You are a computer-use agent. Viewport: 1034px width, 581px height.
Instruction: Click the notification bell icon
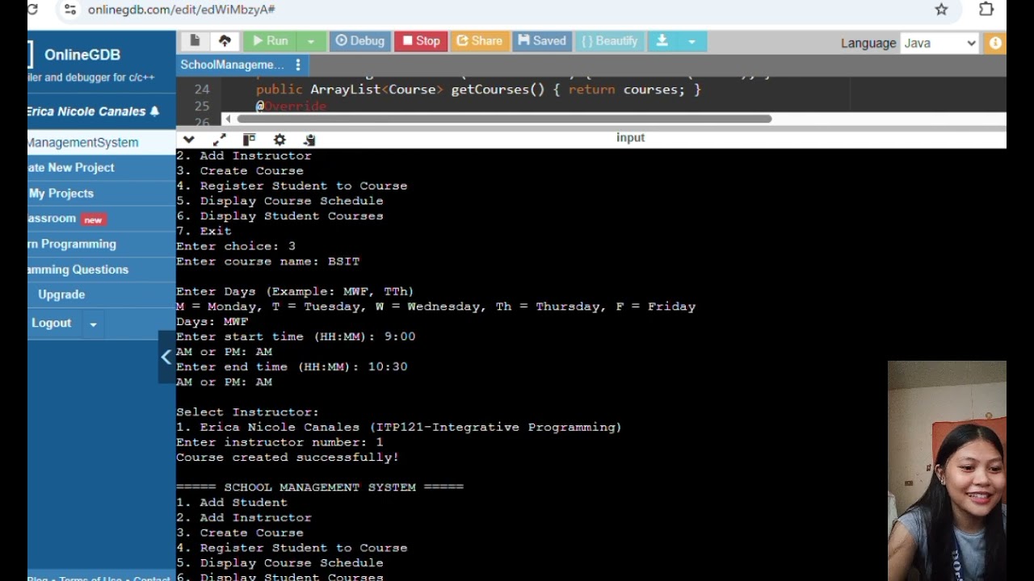(x=155, y=111)
